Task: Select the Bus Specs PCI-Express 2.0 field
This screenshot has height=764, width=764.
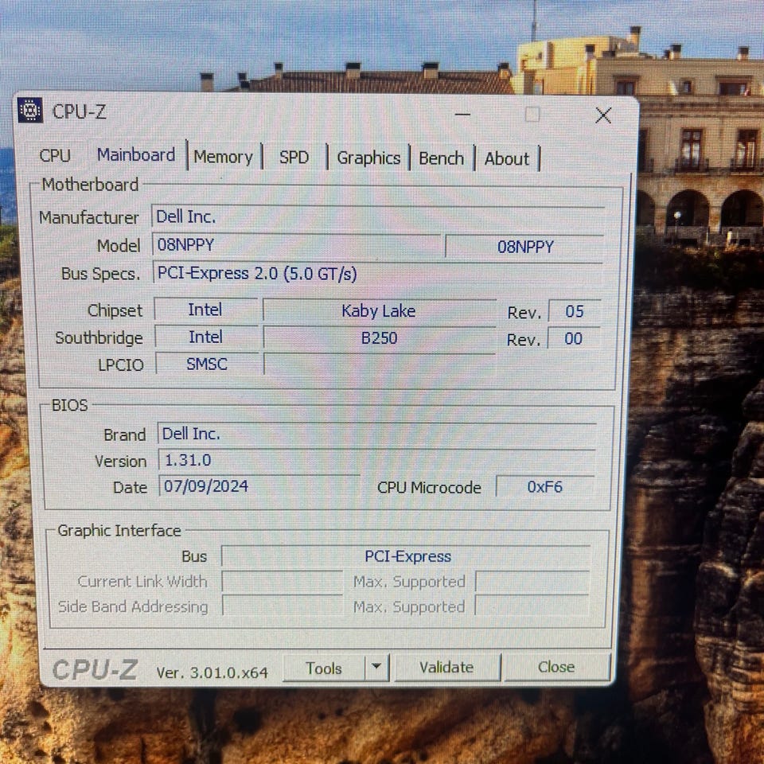Action: click(x=378, y=273)
